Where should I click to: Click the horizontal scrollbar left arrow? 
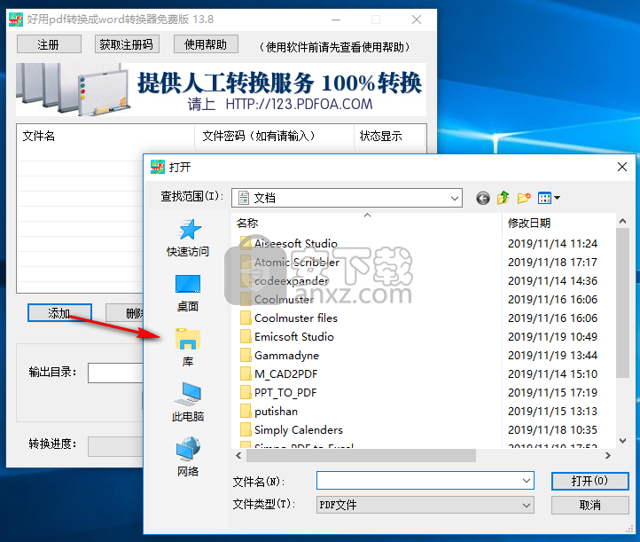pos(238,455)
